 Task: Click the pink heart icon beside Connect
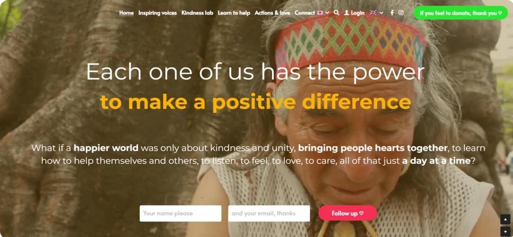[320, 13]
